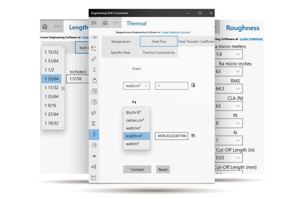
Task: Open the Heat Flux tab
Action: pyautogui.click(x=159, y=41)
